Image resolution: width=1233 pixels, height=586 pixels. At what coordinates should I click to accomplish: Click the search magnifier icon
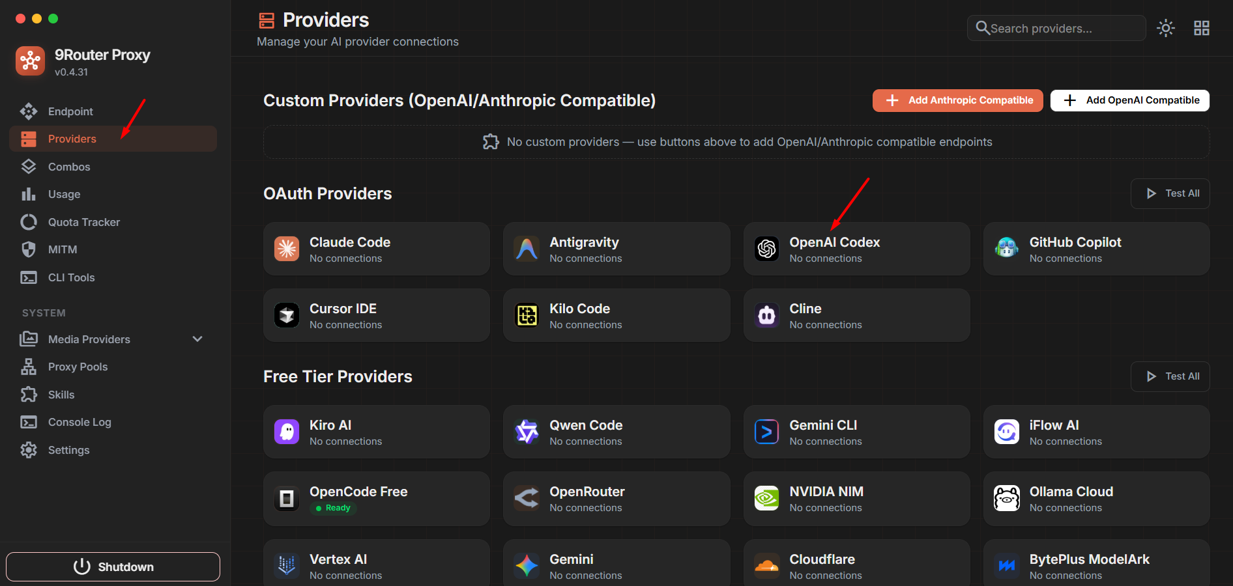tap(982, 27)
